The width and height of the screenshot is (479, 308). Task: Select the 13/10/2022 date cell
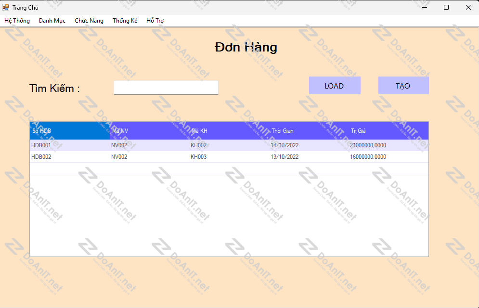(309, 157)
